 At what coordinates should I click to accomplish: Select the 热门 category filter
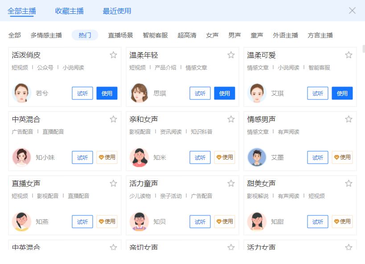pyautogui.click(x=85, y=35)
